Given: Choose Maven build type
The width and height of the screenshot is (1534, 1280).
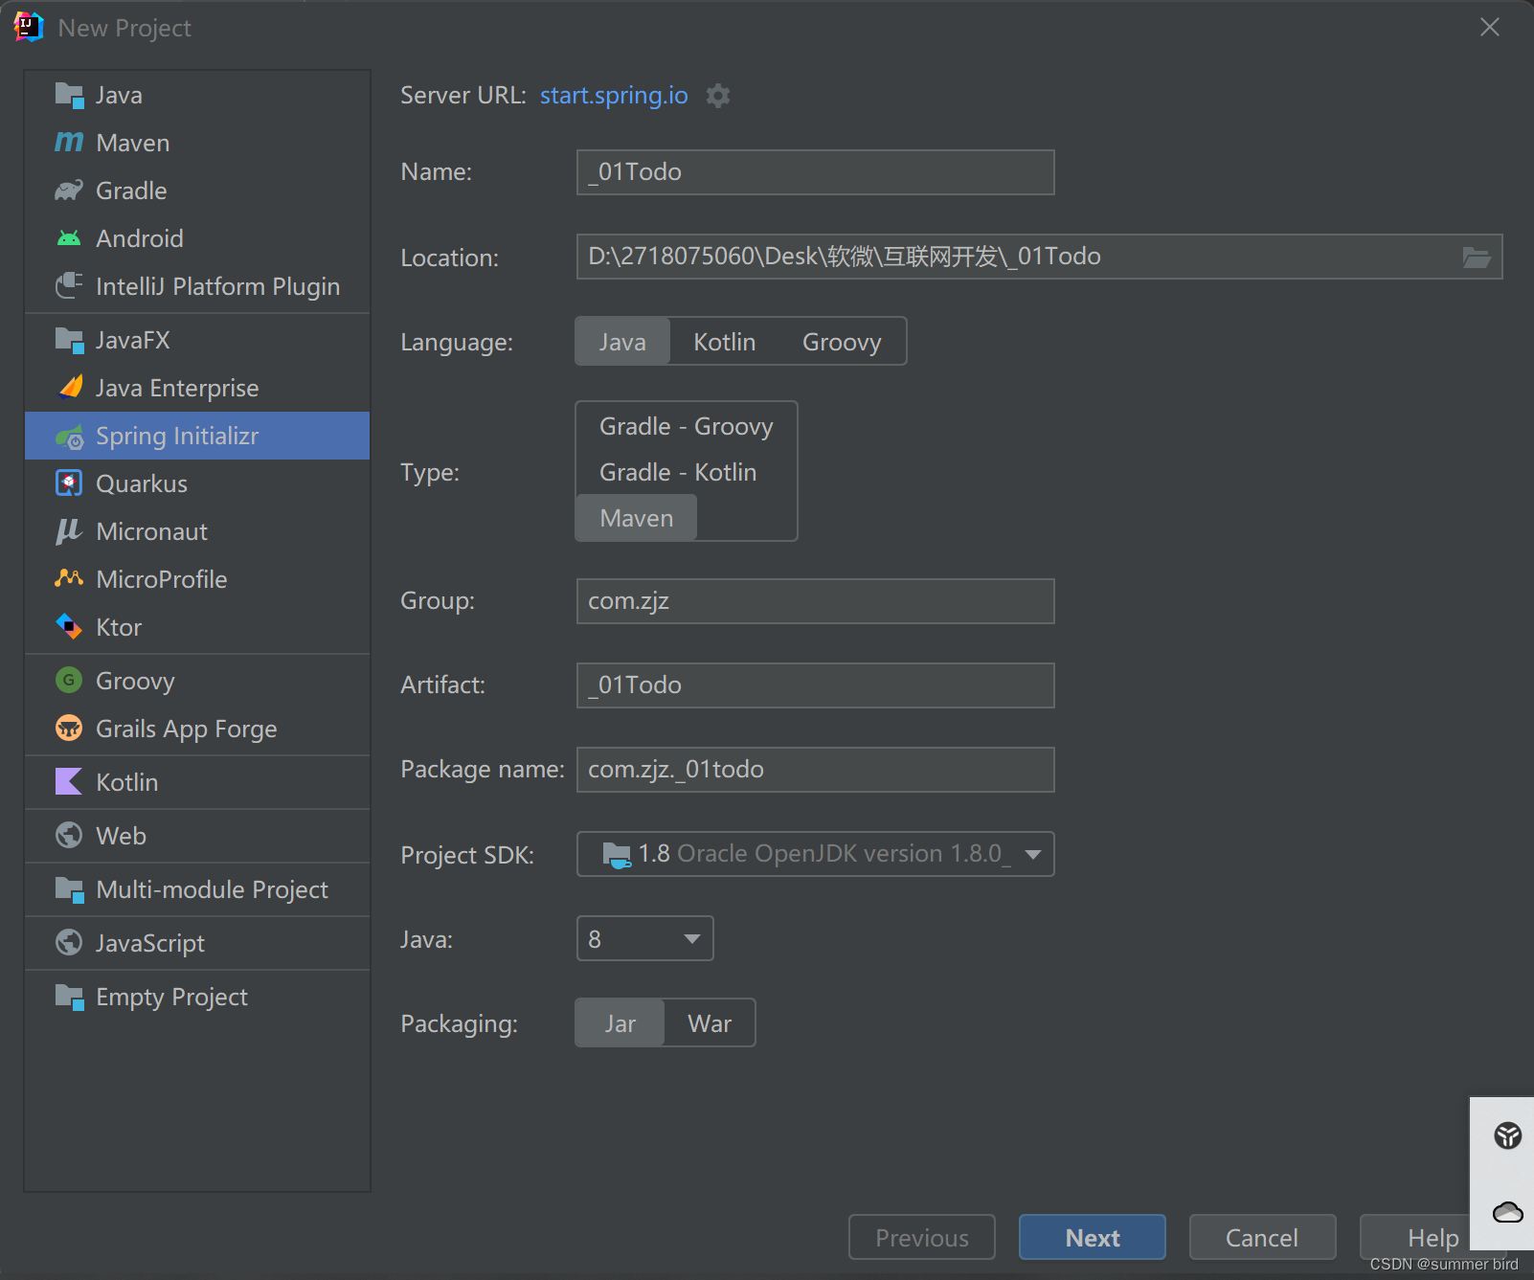Looking at the screenshot, I should [x=637, y=518].
